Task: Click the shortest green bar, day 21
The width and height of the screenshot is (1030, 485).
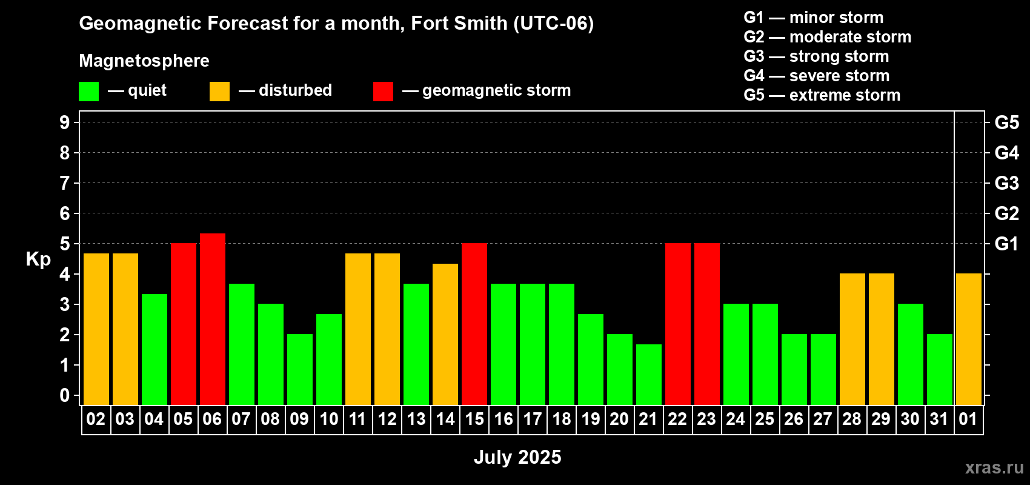Action: point(649,375)
